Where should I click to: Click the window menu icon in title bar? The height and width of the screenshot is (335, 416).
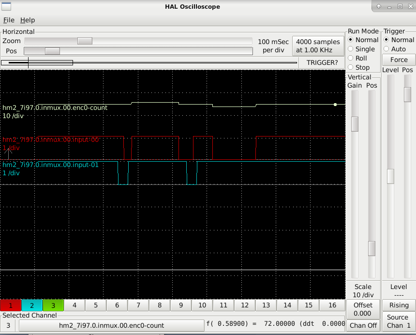6,6
